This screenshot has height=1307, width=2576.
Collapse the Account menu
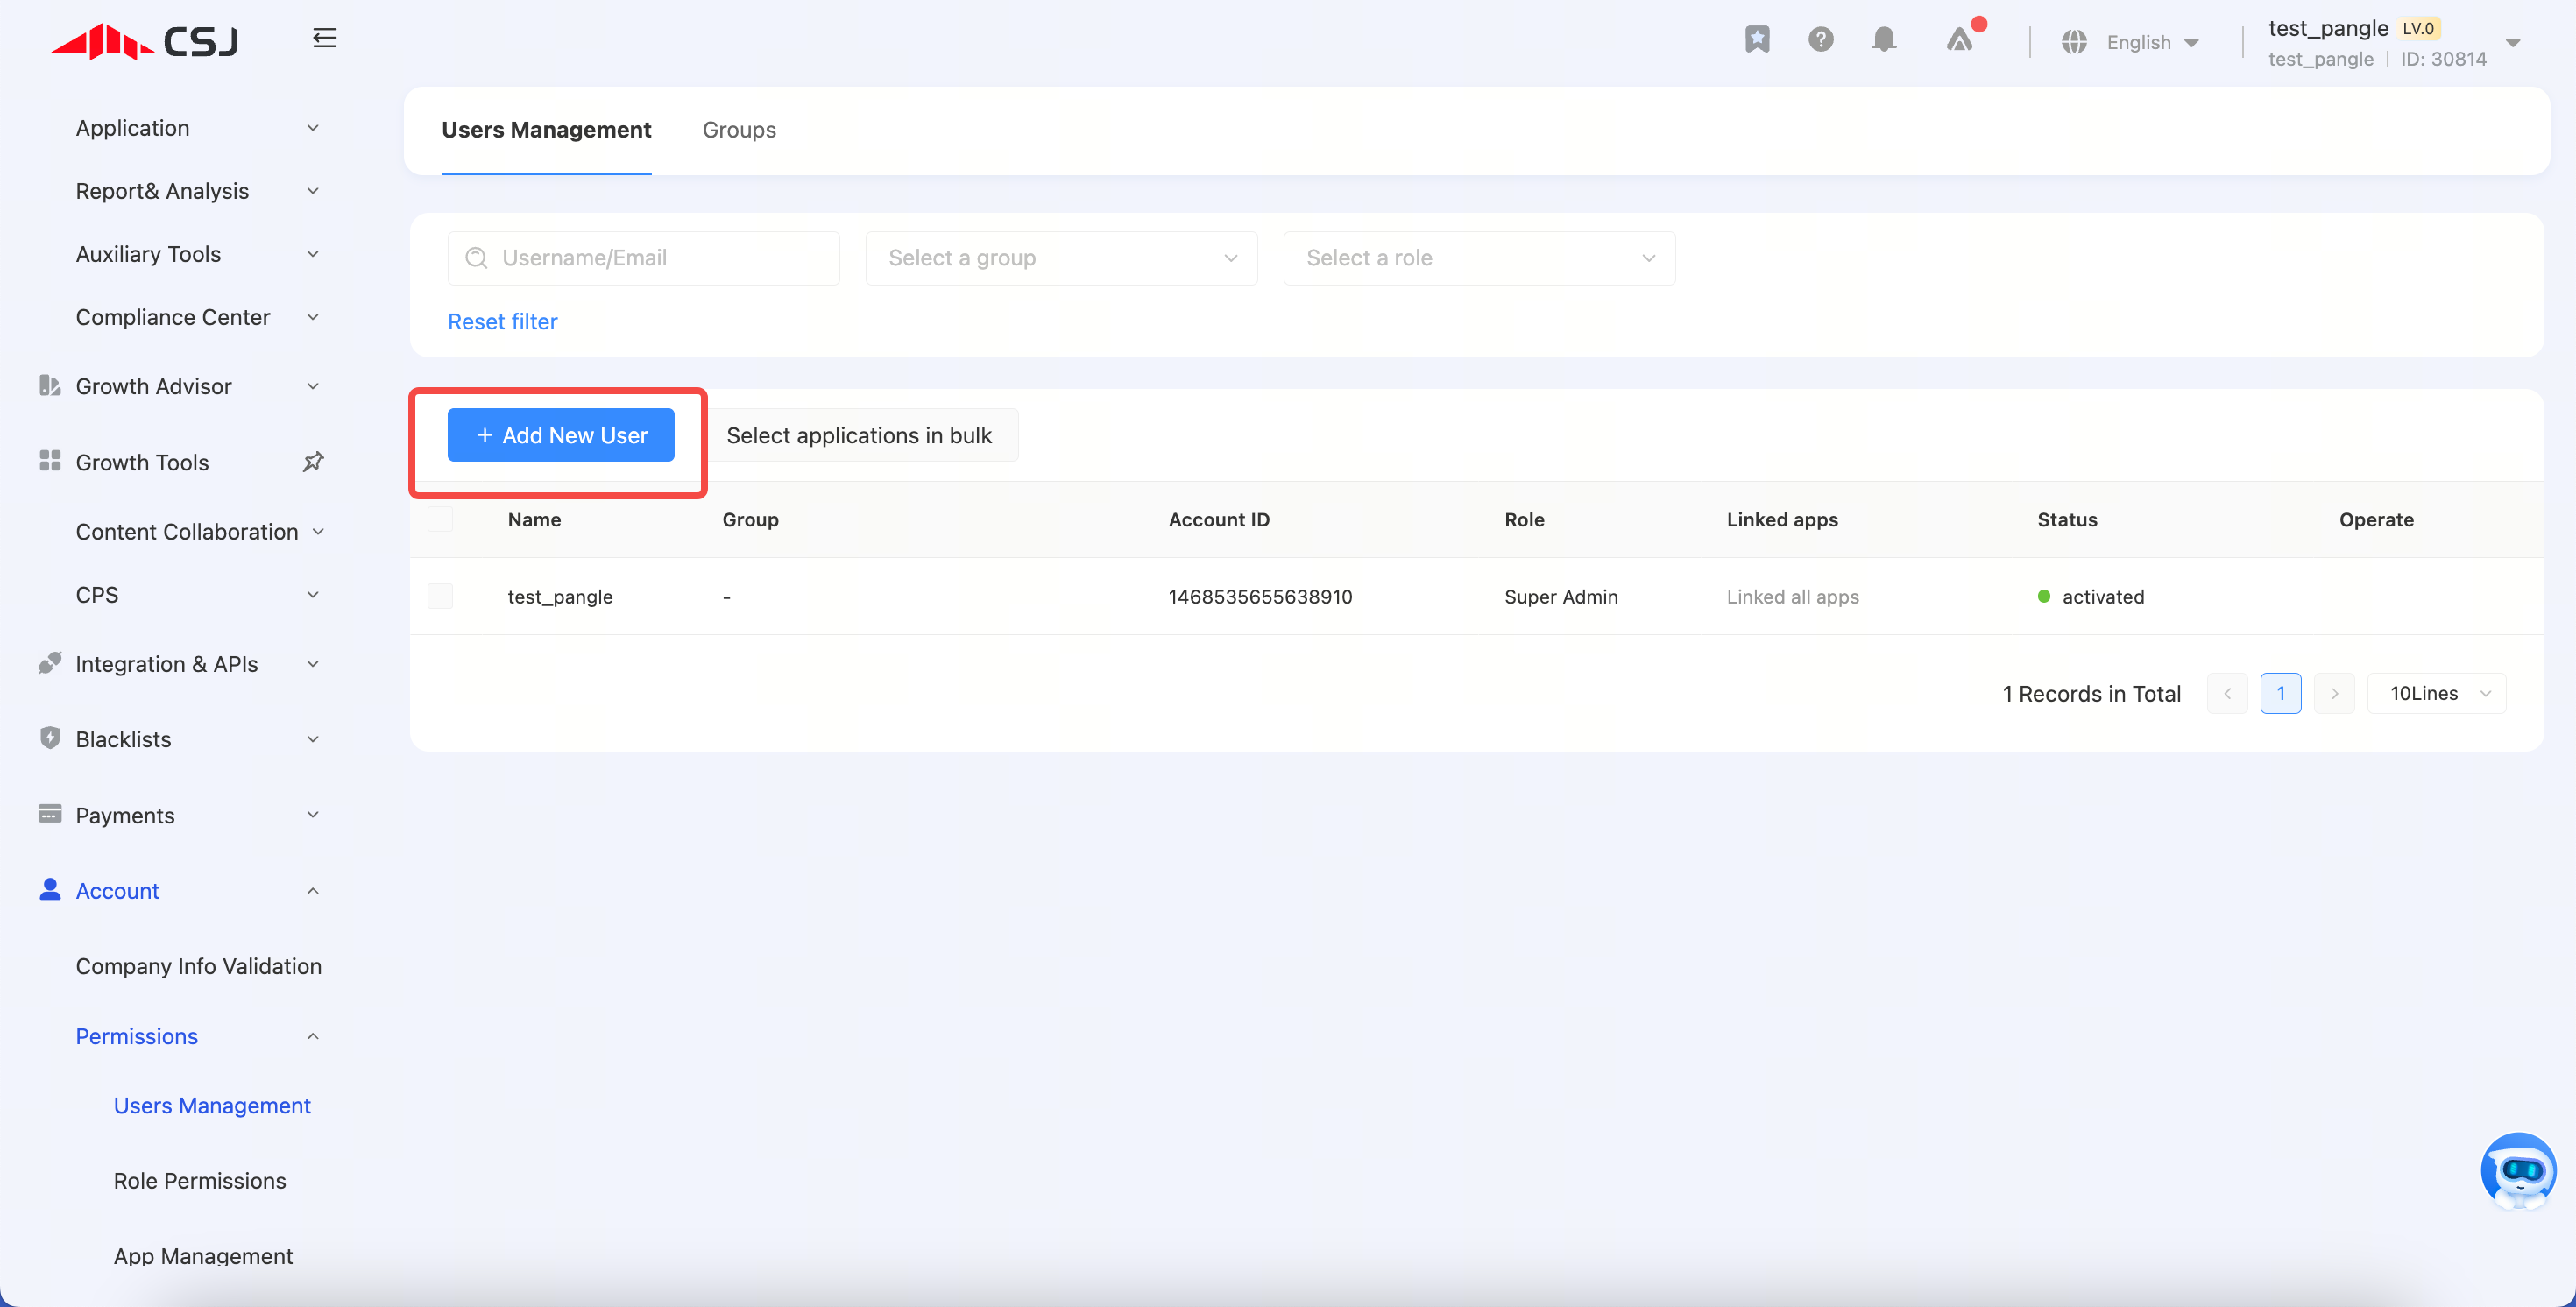(313, 891)
